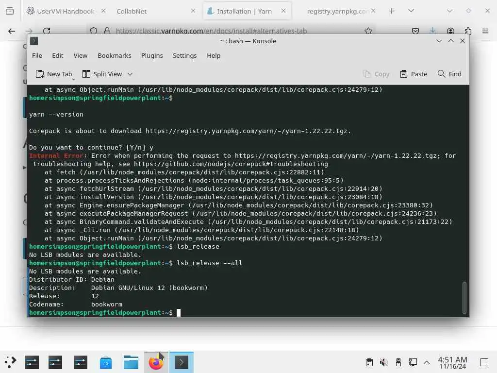Open Firefox account icon
Image resolution: width=497 pixels, height=373 pixels.
point(450,31)
